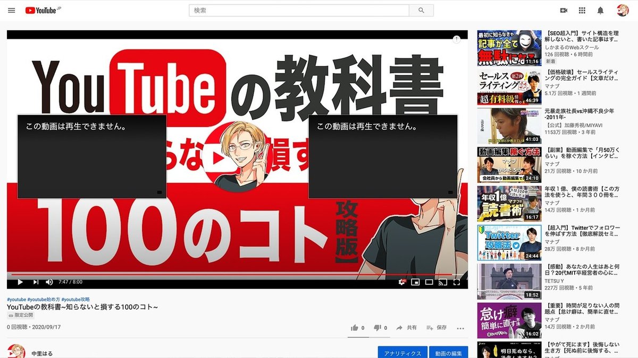This screenshot has height=358, width=638.
Task: Skip to the next video
Action: pyautogui.click(x=36, y=282)
